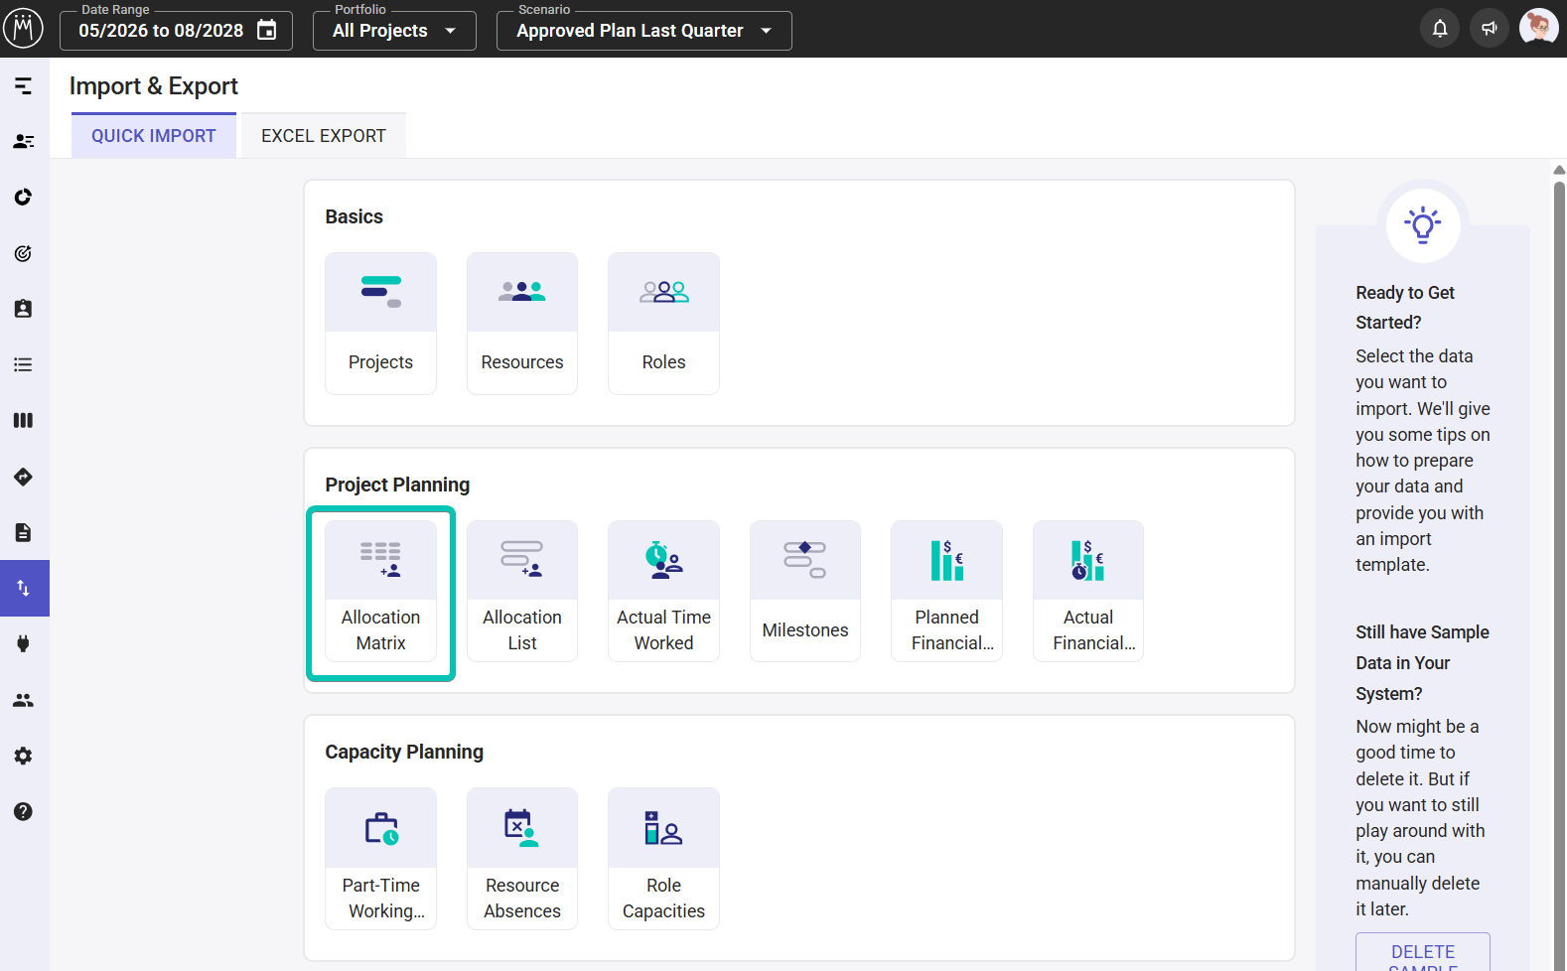Screen dimensions: 1567x971
Task: Switch to the Excel Export tab
Action: pos(324,136)
